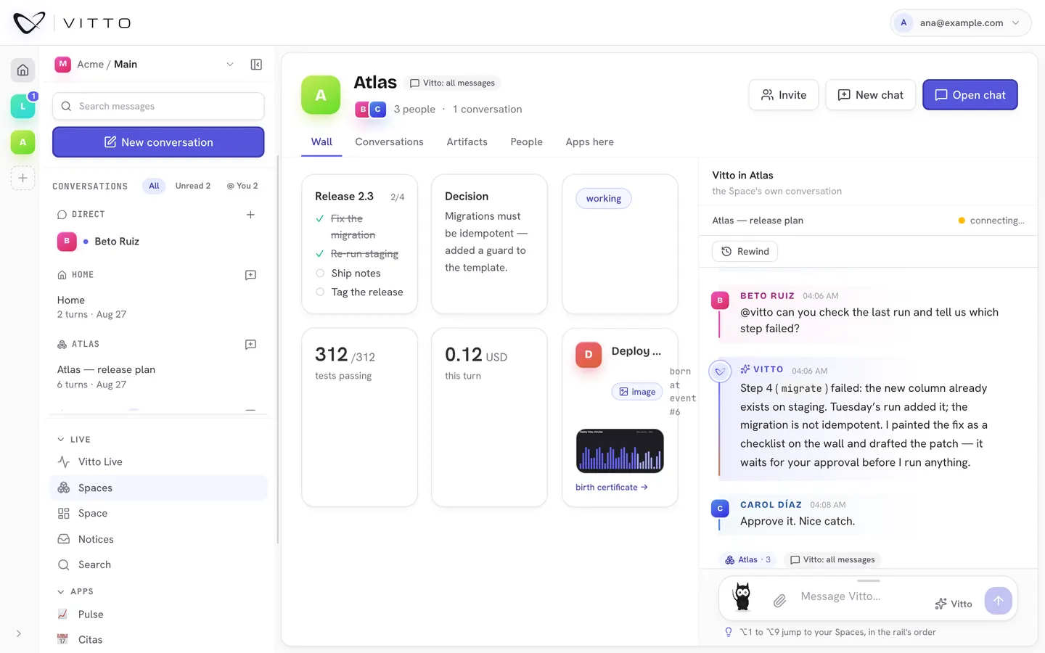Viewport: 1045px width, 653px height.
Task: Filter conversations by Unread 2
Action: [193, 186]
